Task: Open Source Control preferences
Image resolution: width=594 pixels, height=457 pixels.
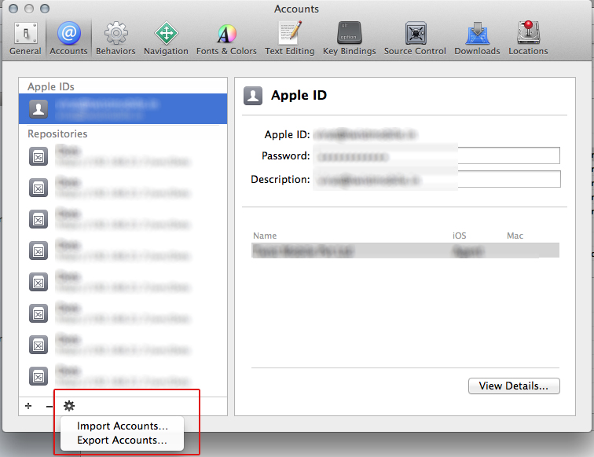Action: pyautogui.click(x=415, y=38)
